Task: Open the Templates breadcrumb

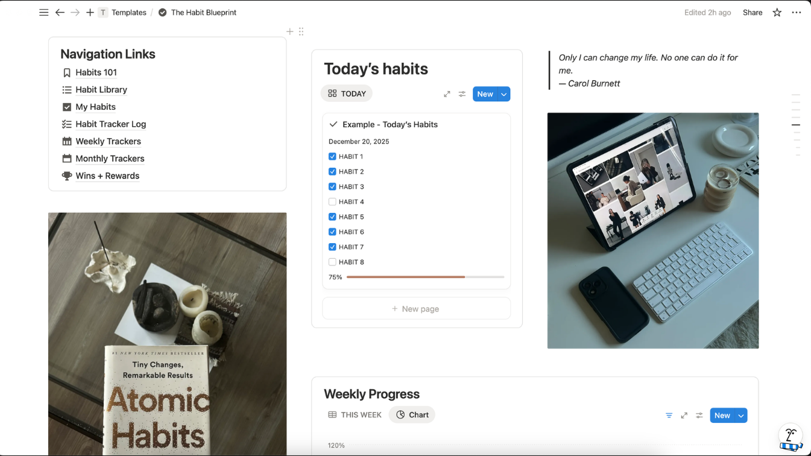Action: (129, 12)
